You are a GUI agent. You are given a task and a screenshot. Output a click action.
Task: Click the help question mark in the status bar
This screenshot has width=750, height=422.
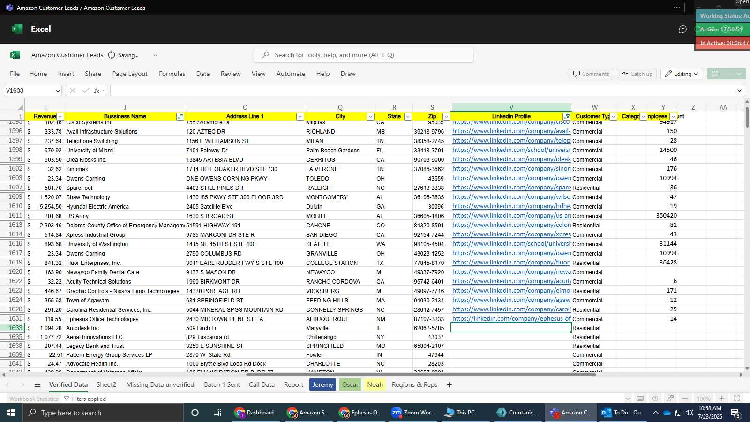655,399
